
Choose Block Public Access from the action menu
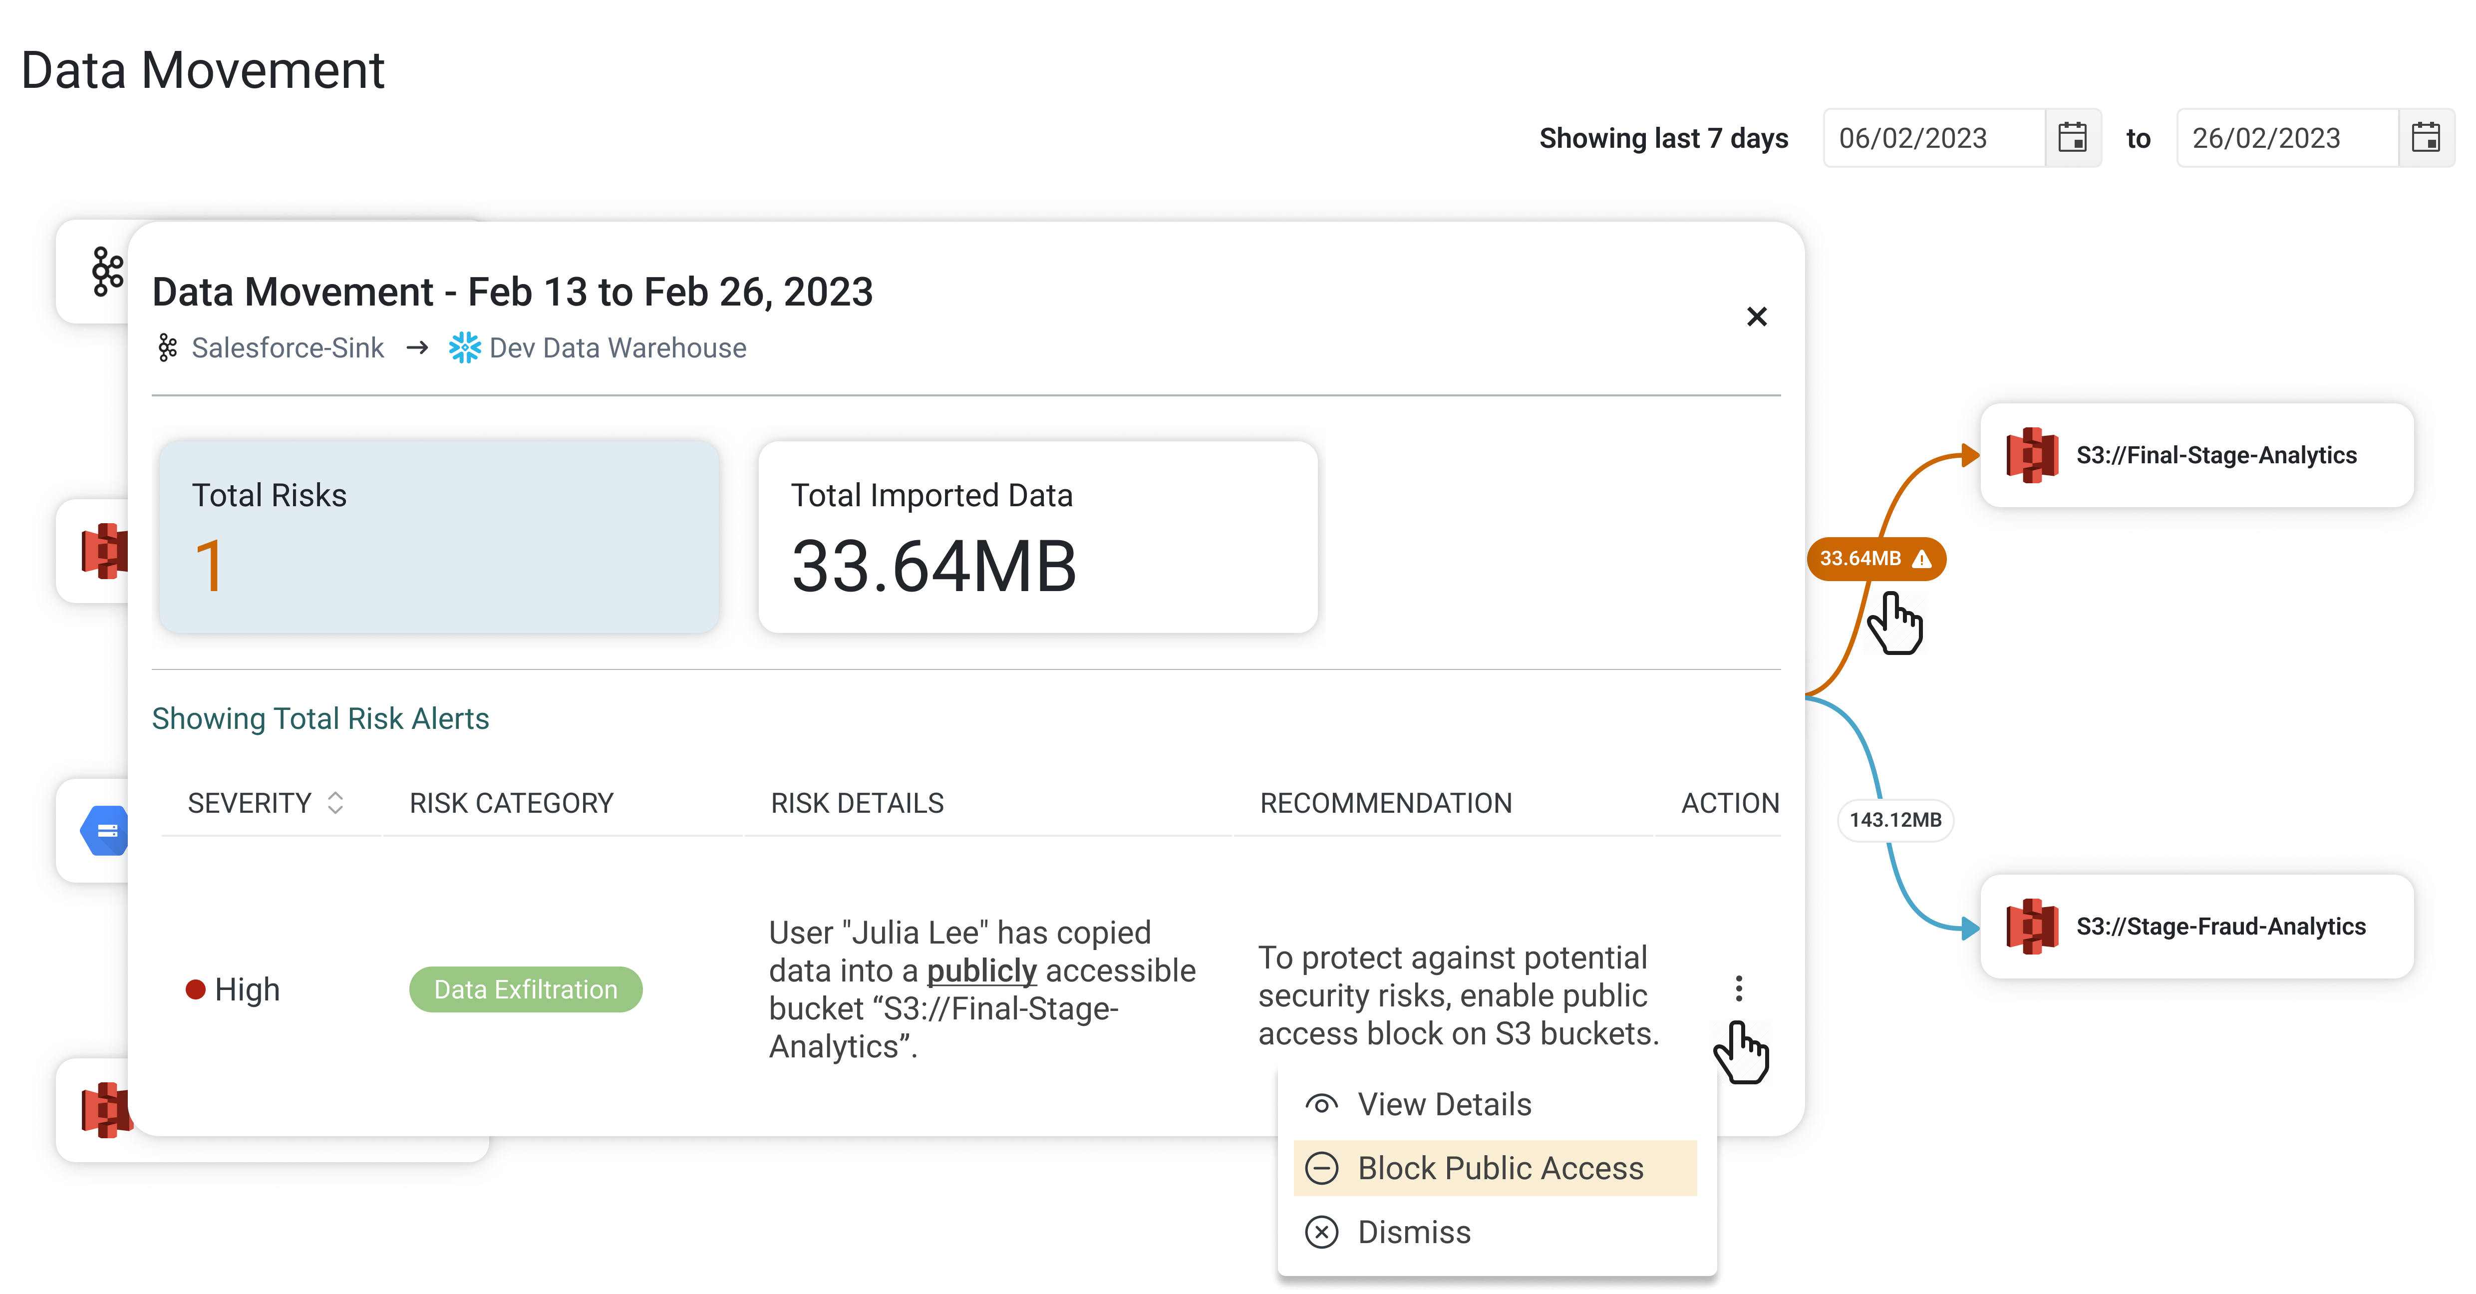(1496, 1168)
